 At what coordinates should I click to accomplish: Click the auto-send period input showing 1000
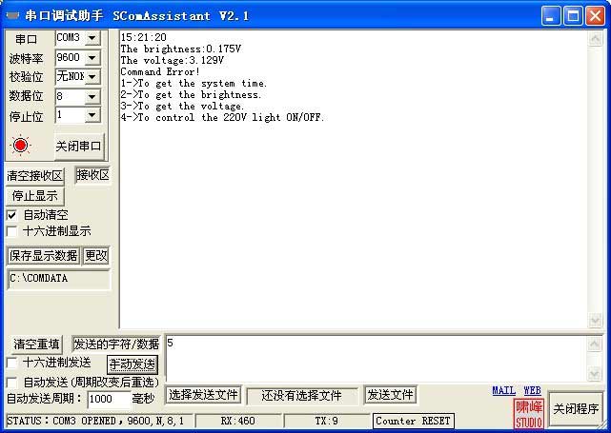[109, 399]
